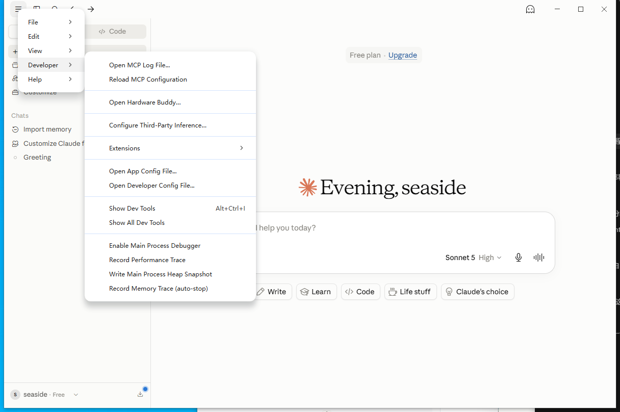Expand the seaside account menu chevron
The image size is (620, 412).
[x=76, y=395]
